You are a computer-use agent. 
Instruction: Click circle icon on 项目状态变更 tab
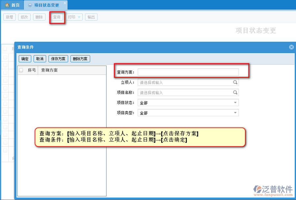point(30,5)
